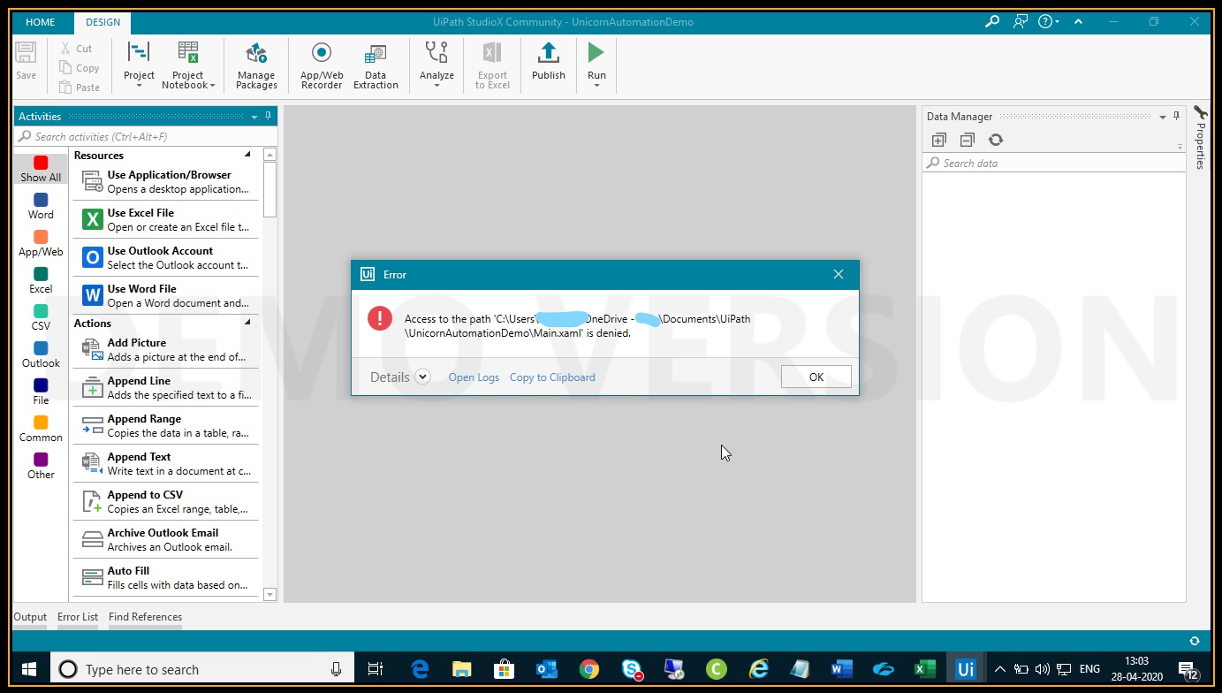
Task: Pin the Activities panel
Action: (269, 117)
